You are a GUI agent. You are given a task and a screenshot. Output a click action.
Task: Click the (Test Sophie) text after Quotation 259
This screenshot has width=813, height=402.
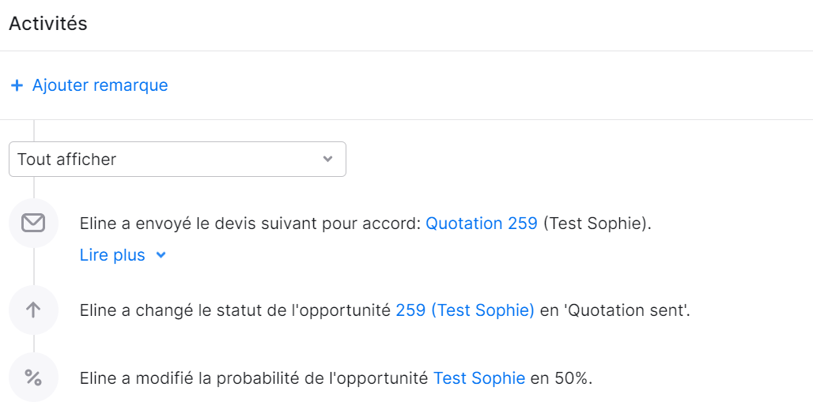597,224
